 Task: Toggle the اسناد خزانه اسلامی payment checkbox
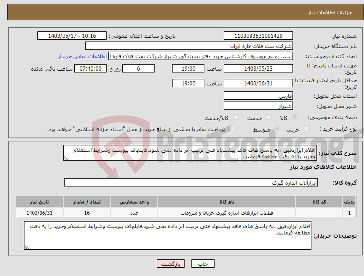[x=232, y=128]
